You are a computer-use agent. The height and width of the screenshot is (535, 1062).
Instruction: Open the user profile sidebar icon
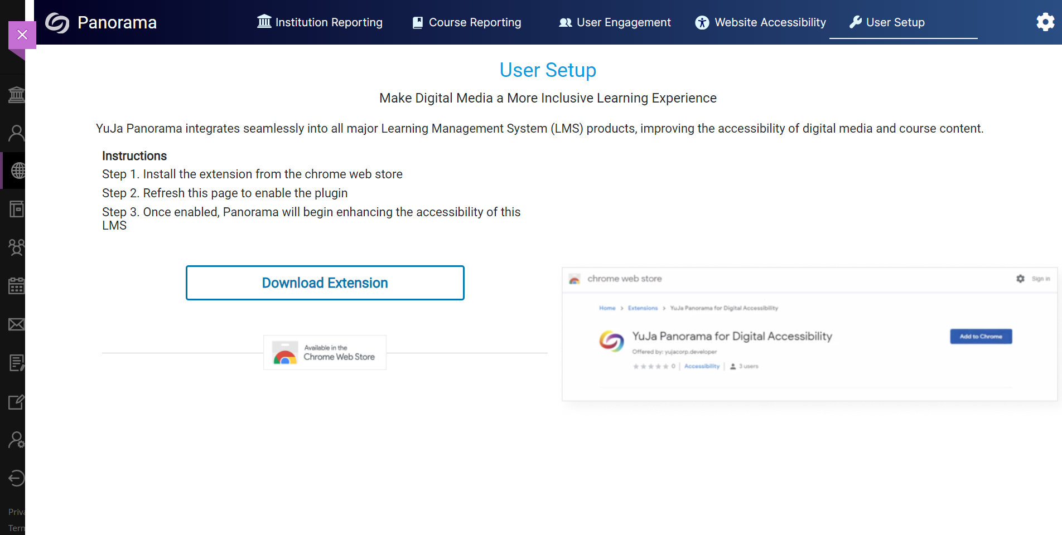(x=16, y=133)
